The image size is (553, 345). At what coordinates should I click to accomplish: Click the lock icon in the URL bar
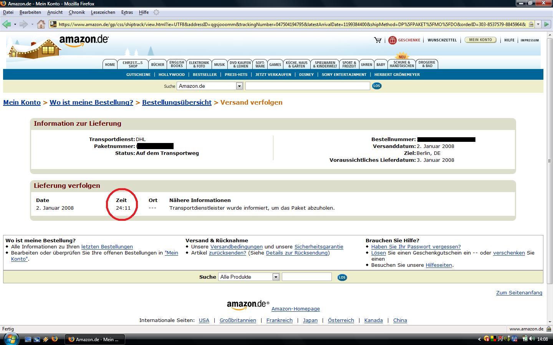[531, 24]
